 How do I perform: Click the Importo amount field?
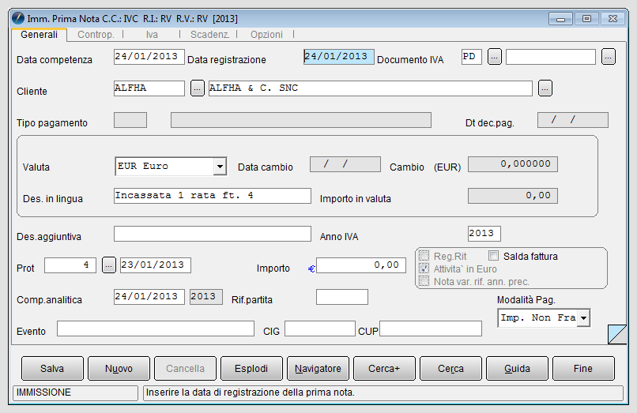click(361, 265)
